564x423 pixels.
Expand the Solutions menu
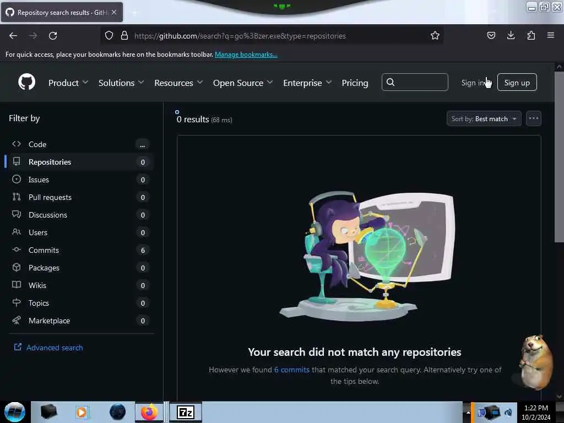click(x=121, y=83)
